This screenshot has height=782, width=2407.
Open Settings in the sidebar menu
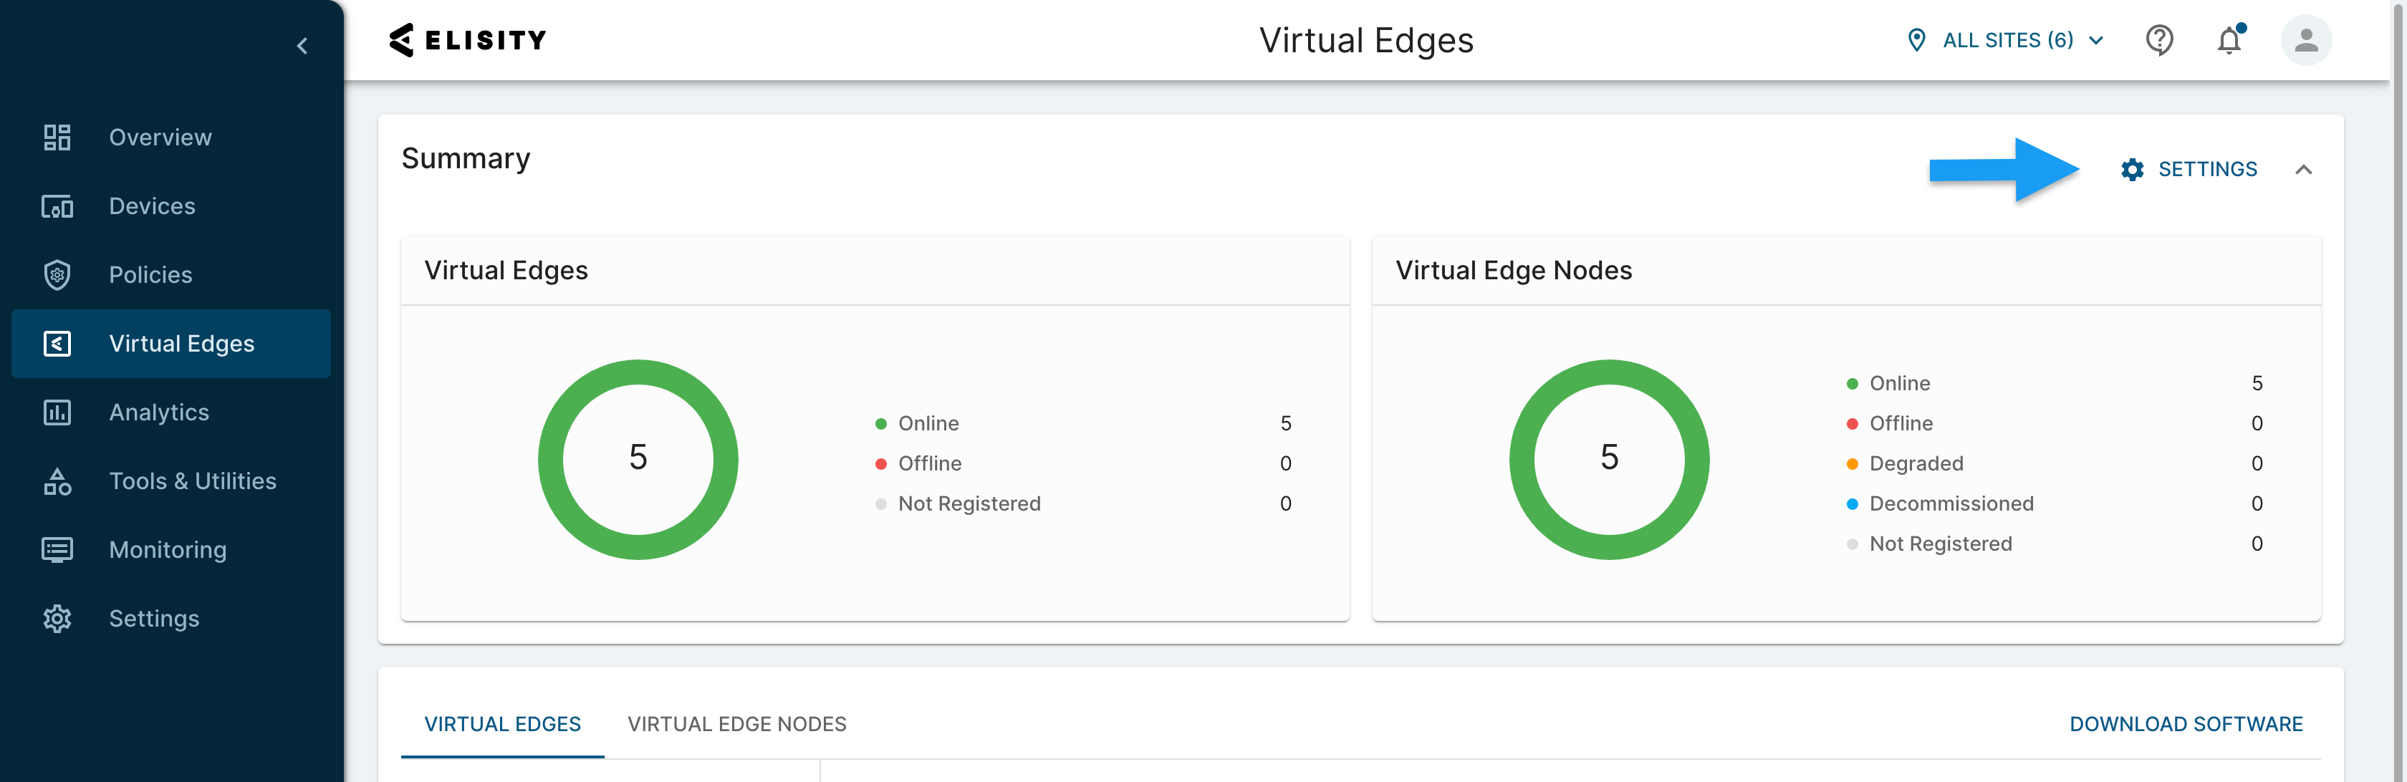coord(153,619)
